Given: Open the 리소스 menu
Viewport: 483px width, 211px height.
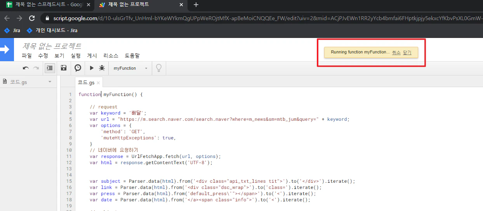Looking at the screenshot, I should tap(111, 56).
